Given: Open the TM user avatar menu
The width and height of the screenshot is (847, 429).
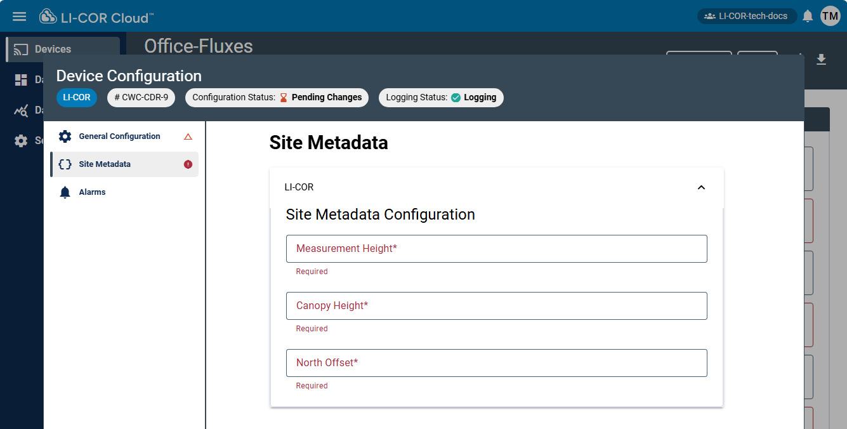Looking at the screenshot, I should (x=830, y=16).
